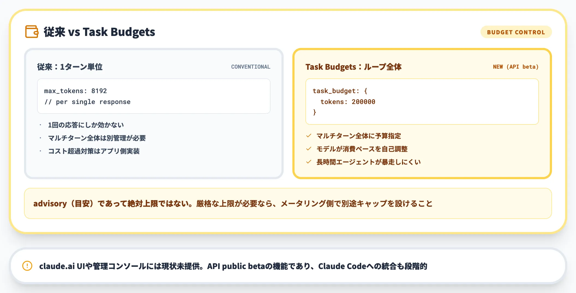
Task: Select the tokens: 200000 value
Action: (x=348, y=102)
